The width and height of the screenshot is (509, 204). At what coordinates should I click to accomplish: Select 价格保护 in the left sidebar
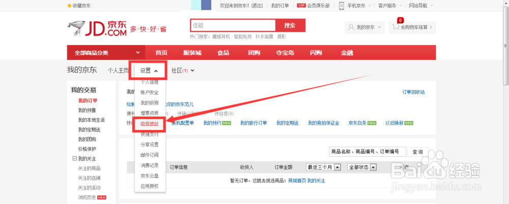pyautogui.click(x=87, y=149)
